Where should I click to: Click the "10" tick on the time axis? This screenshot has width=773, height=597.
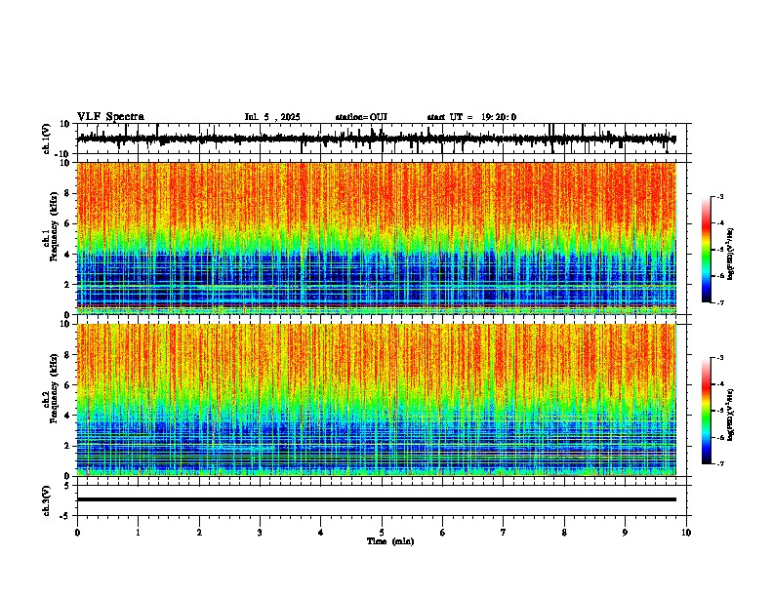coord(686,533)
